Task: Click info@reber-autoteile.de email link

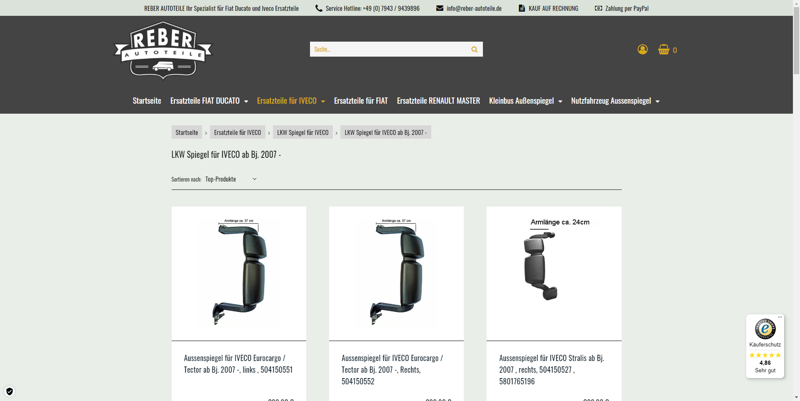Action: pos(474,8)
